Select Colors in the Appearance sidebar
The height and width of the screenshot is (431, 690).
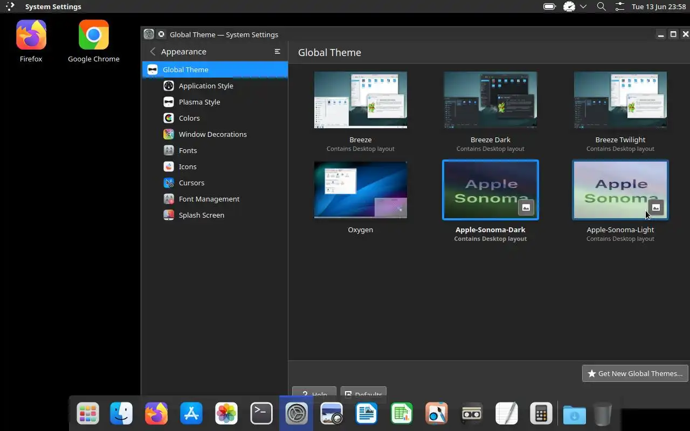(x=215, y=118)
